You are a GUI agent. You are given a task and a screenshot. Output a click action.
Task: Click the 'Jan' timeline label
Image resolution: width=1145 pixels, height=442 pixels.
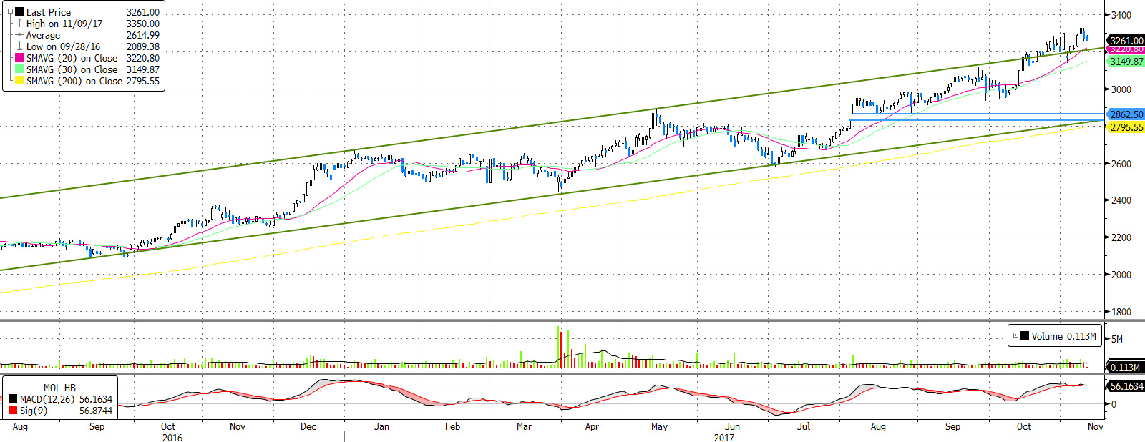[x=381, y=427]
